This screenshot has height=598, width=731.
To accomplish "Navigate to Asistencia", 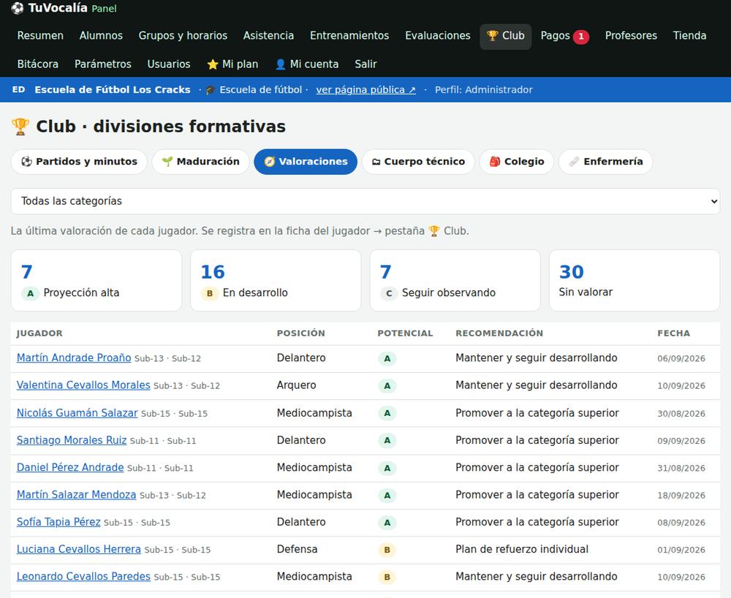I will point(268,36).
